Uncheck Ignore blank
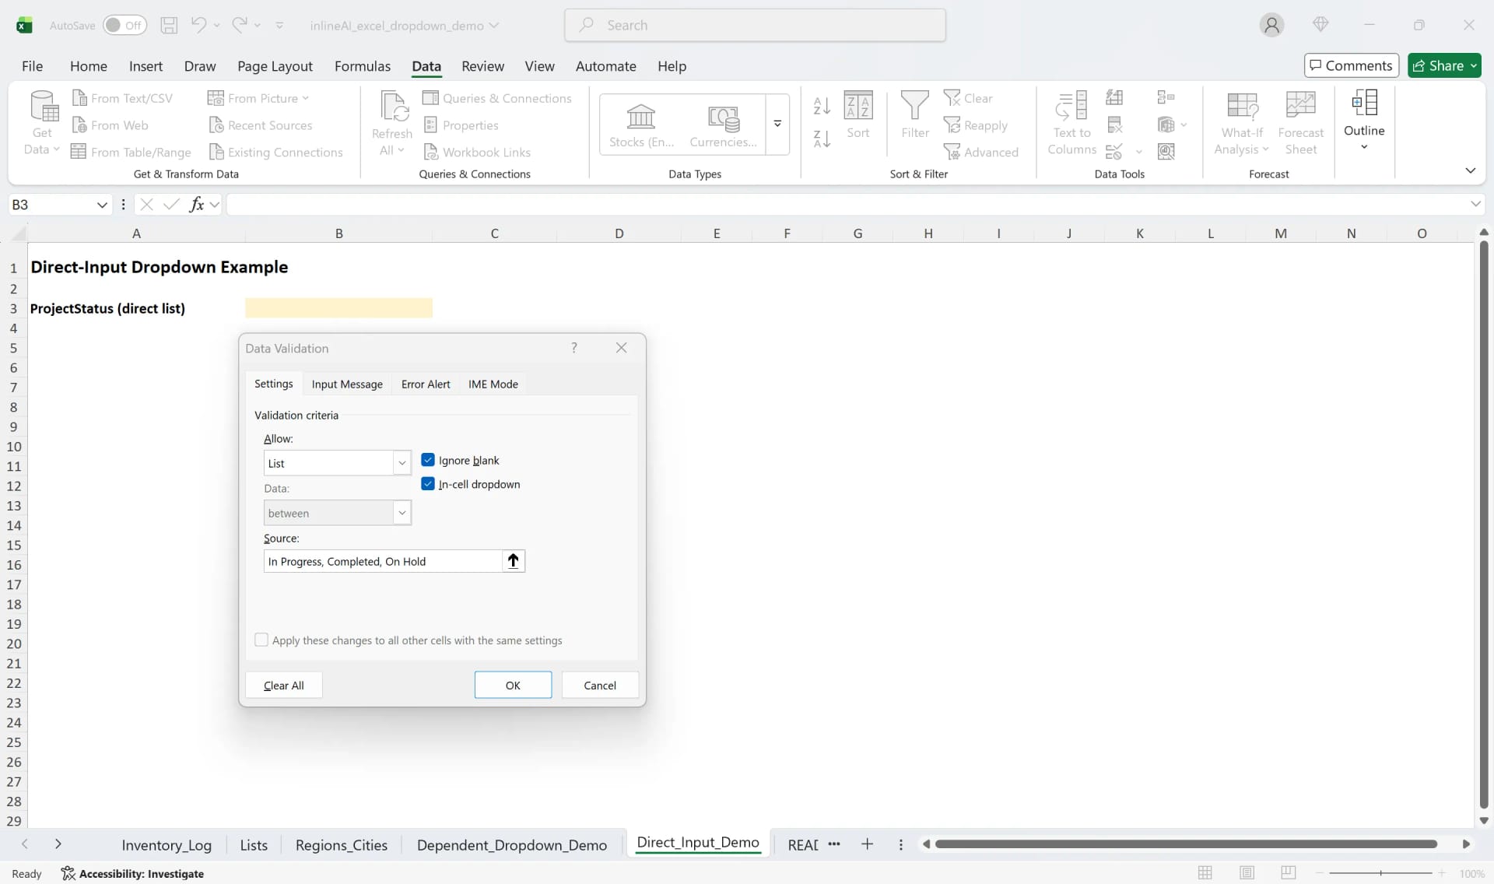 pyautogui.click(x=430, y=460)
